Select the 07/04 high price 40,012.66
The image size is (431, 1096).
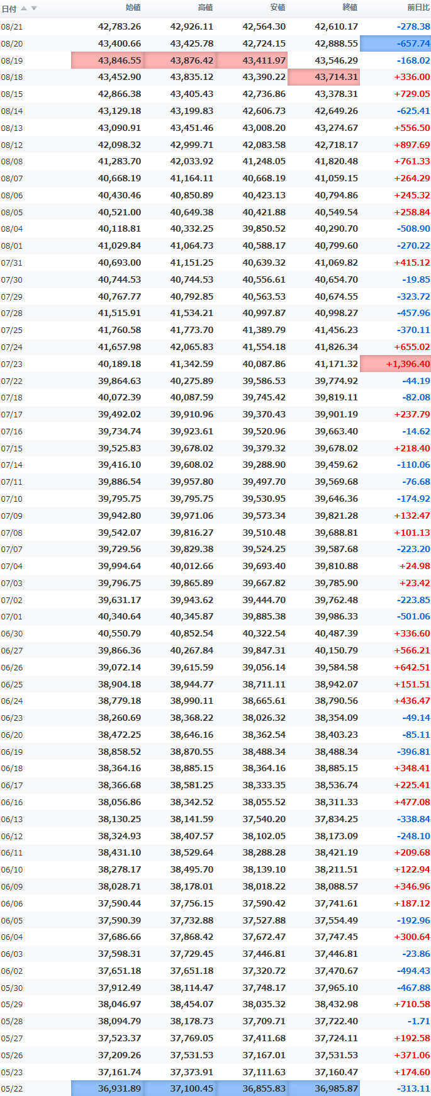[192, 566]
